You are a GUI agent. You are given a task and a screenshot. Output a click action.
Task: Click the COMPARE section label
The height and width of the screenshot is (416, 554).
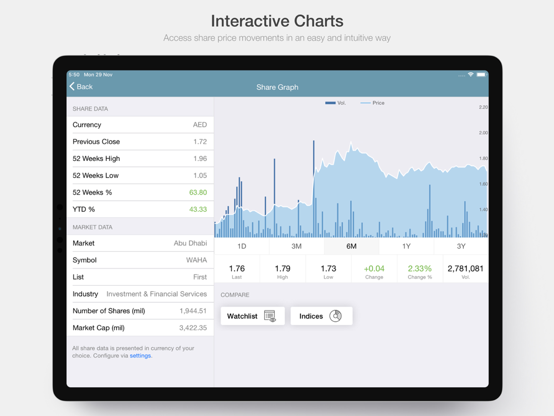click(235, 295)
